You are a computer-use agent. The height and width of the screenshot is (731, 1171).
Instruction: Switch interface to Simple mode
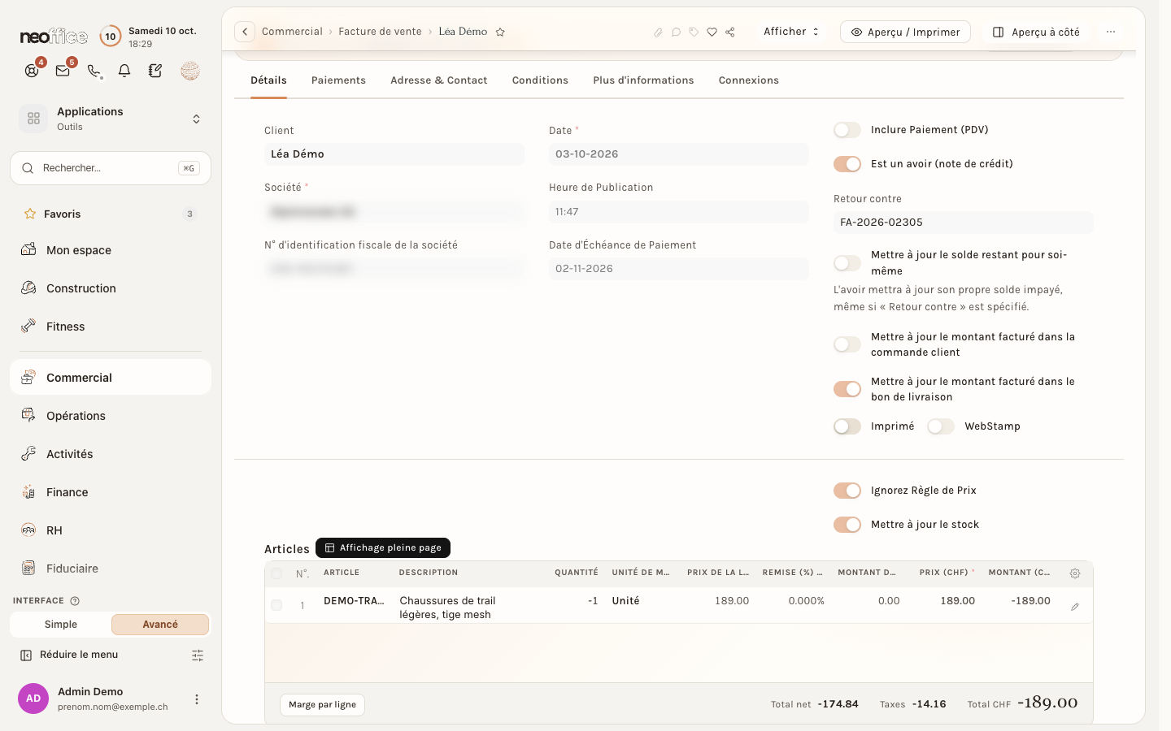point(61,625)
